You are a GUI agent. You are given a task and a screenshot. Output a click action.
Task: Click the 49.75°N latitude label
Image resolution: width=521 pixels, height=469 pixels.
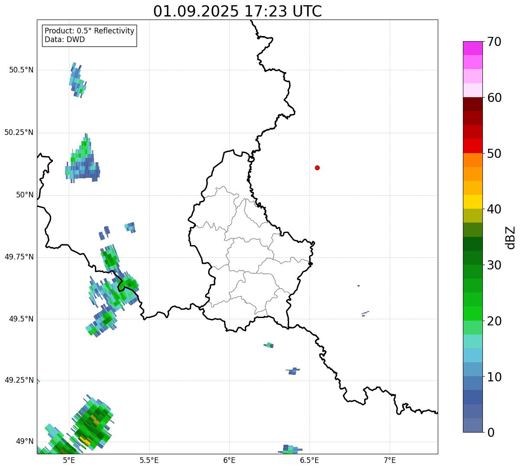[19, 257]
